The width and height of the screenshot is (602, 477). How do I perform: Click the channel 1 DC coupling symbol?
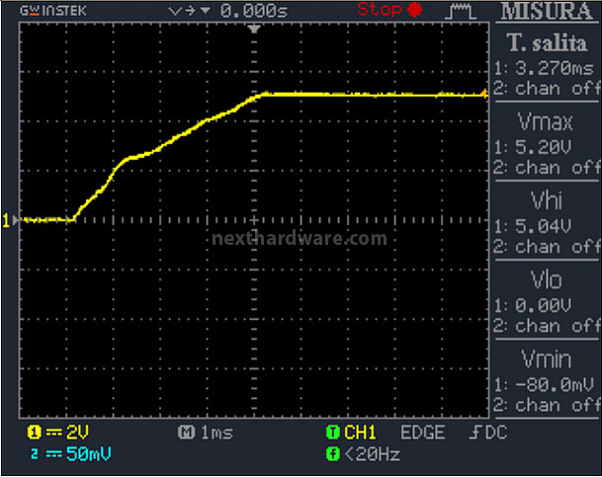[53, 433]
